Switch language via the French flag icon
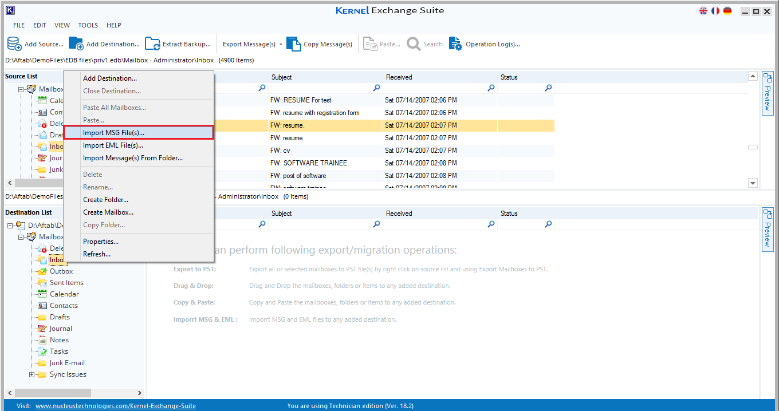The image size is (779, 411). click(715, 11)
